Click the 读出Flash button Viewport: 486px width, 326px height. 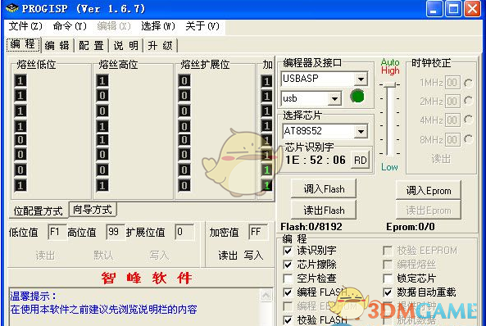click(x=324, y=211)
